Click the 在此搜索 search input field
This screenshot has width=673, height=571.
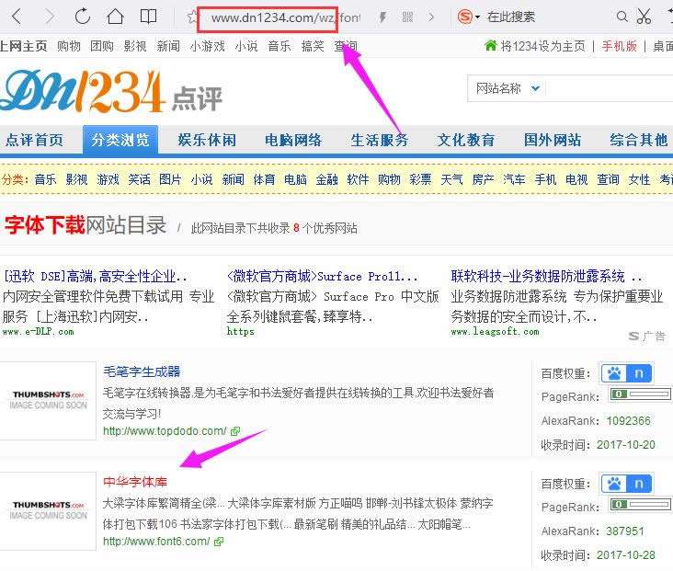pos(542,17)
